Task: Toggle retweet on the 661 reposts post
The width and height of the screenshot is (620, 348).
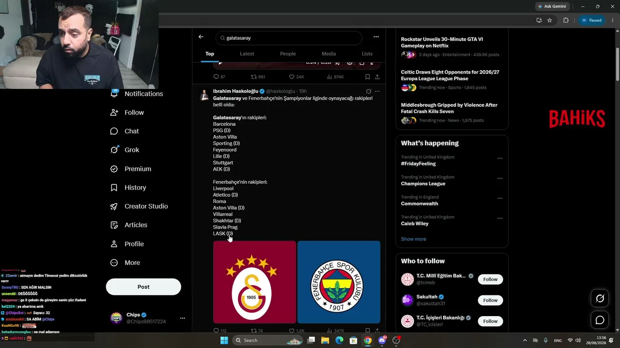Action: tap(258, 77)
